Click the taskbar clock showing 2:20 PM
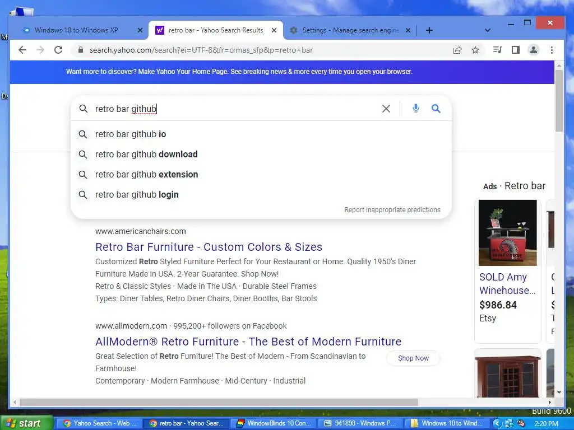The width and height of the screenshot is (574, 430). tap(546, 424)
